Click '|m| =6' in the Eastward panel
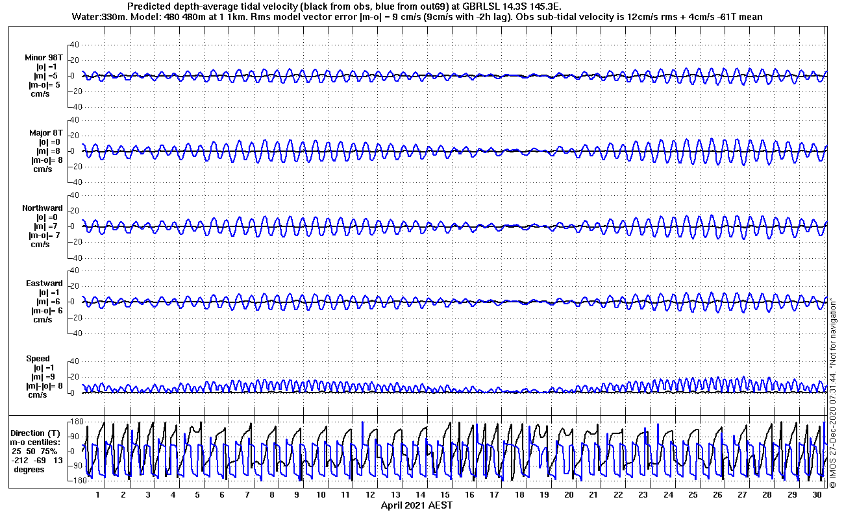Screen dimensions: 844x519 pyautogui.click(x=49, y=302)
